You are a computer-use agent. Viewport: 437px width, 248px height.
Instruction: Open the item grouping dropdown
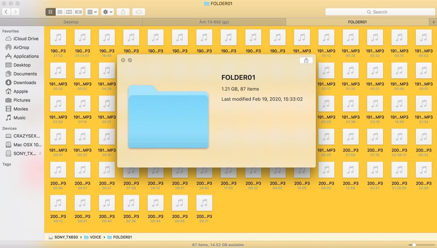click(92, 12)
